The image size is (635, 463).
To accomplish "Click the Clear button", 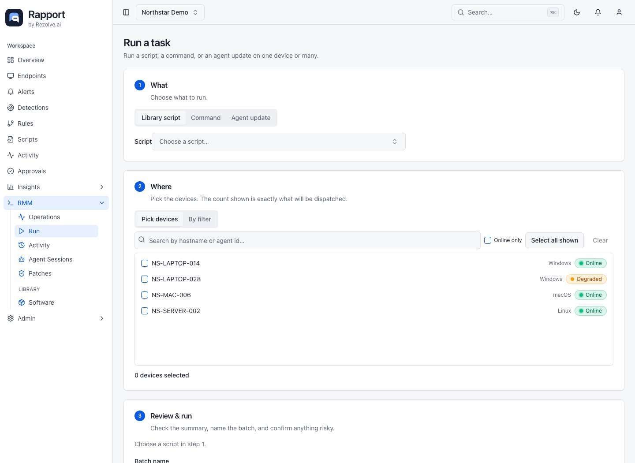I will click(600, 240).
